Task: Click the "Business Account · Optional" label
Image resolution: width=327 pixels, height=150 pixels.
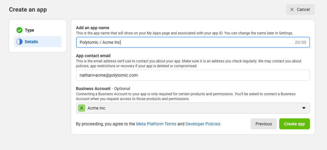Action: (x=103, y=89)
